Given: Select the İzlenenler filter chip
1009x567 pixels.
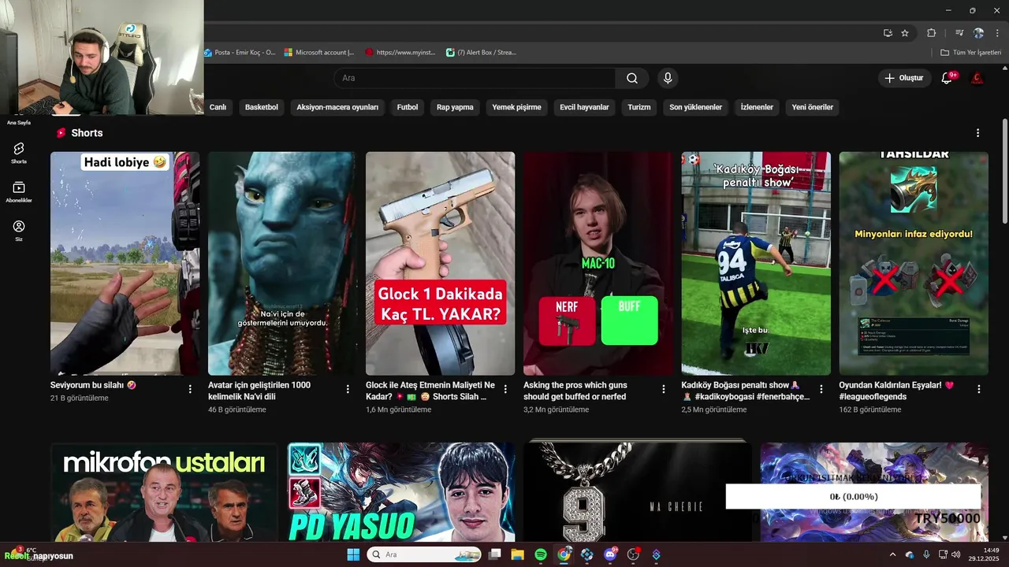Looking at the screenshot, I should click(x=757, y=107).
